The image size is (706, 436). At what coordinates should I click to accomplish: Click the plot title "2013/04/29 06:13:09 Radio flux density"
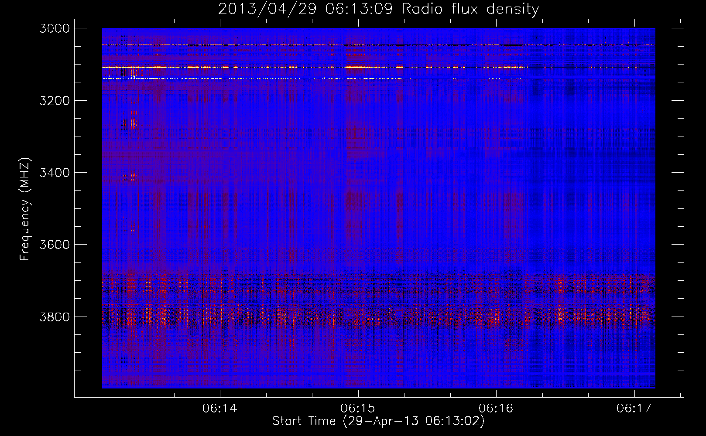pos(378,9)
